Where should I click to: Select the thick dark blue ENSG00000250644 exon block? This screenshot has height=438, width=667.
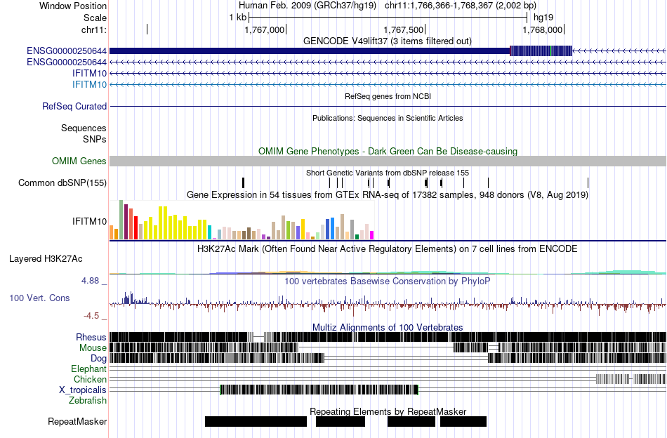click(310, 51)
